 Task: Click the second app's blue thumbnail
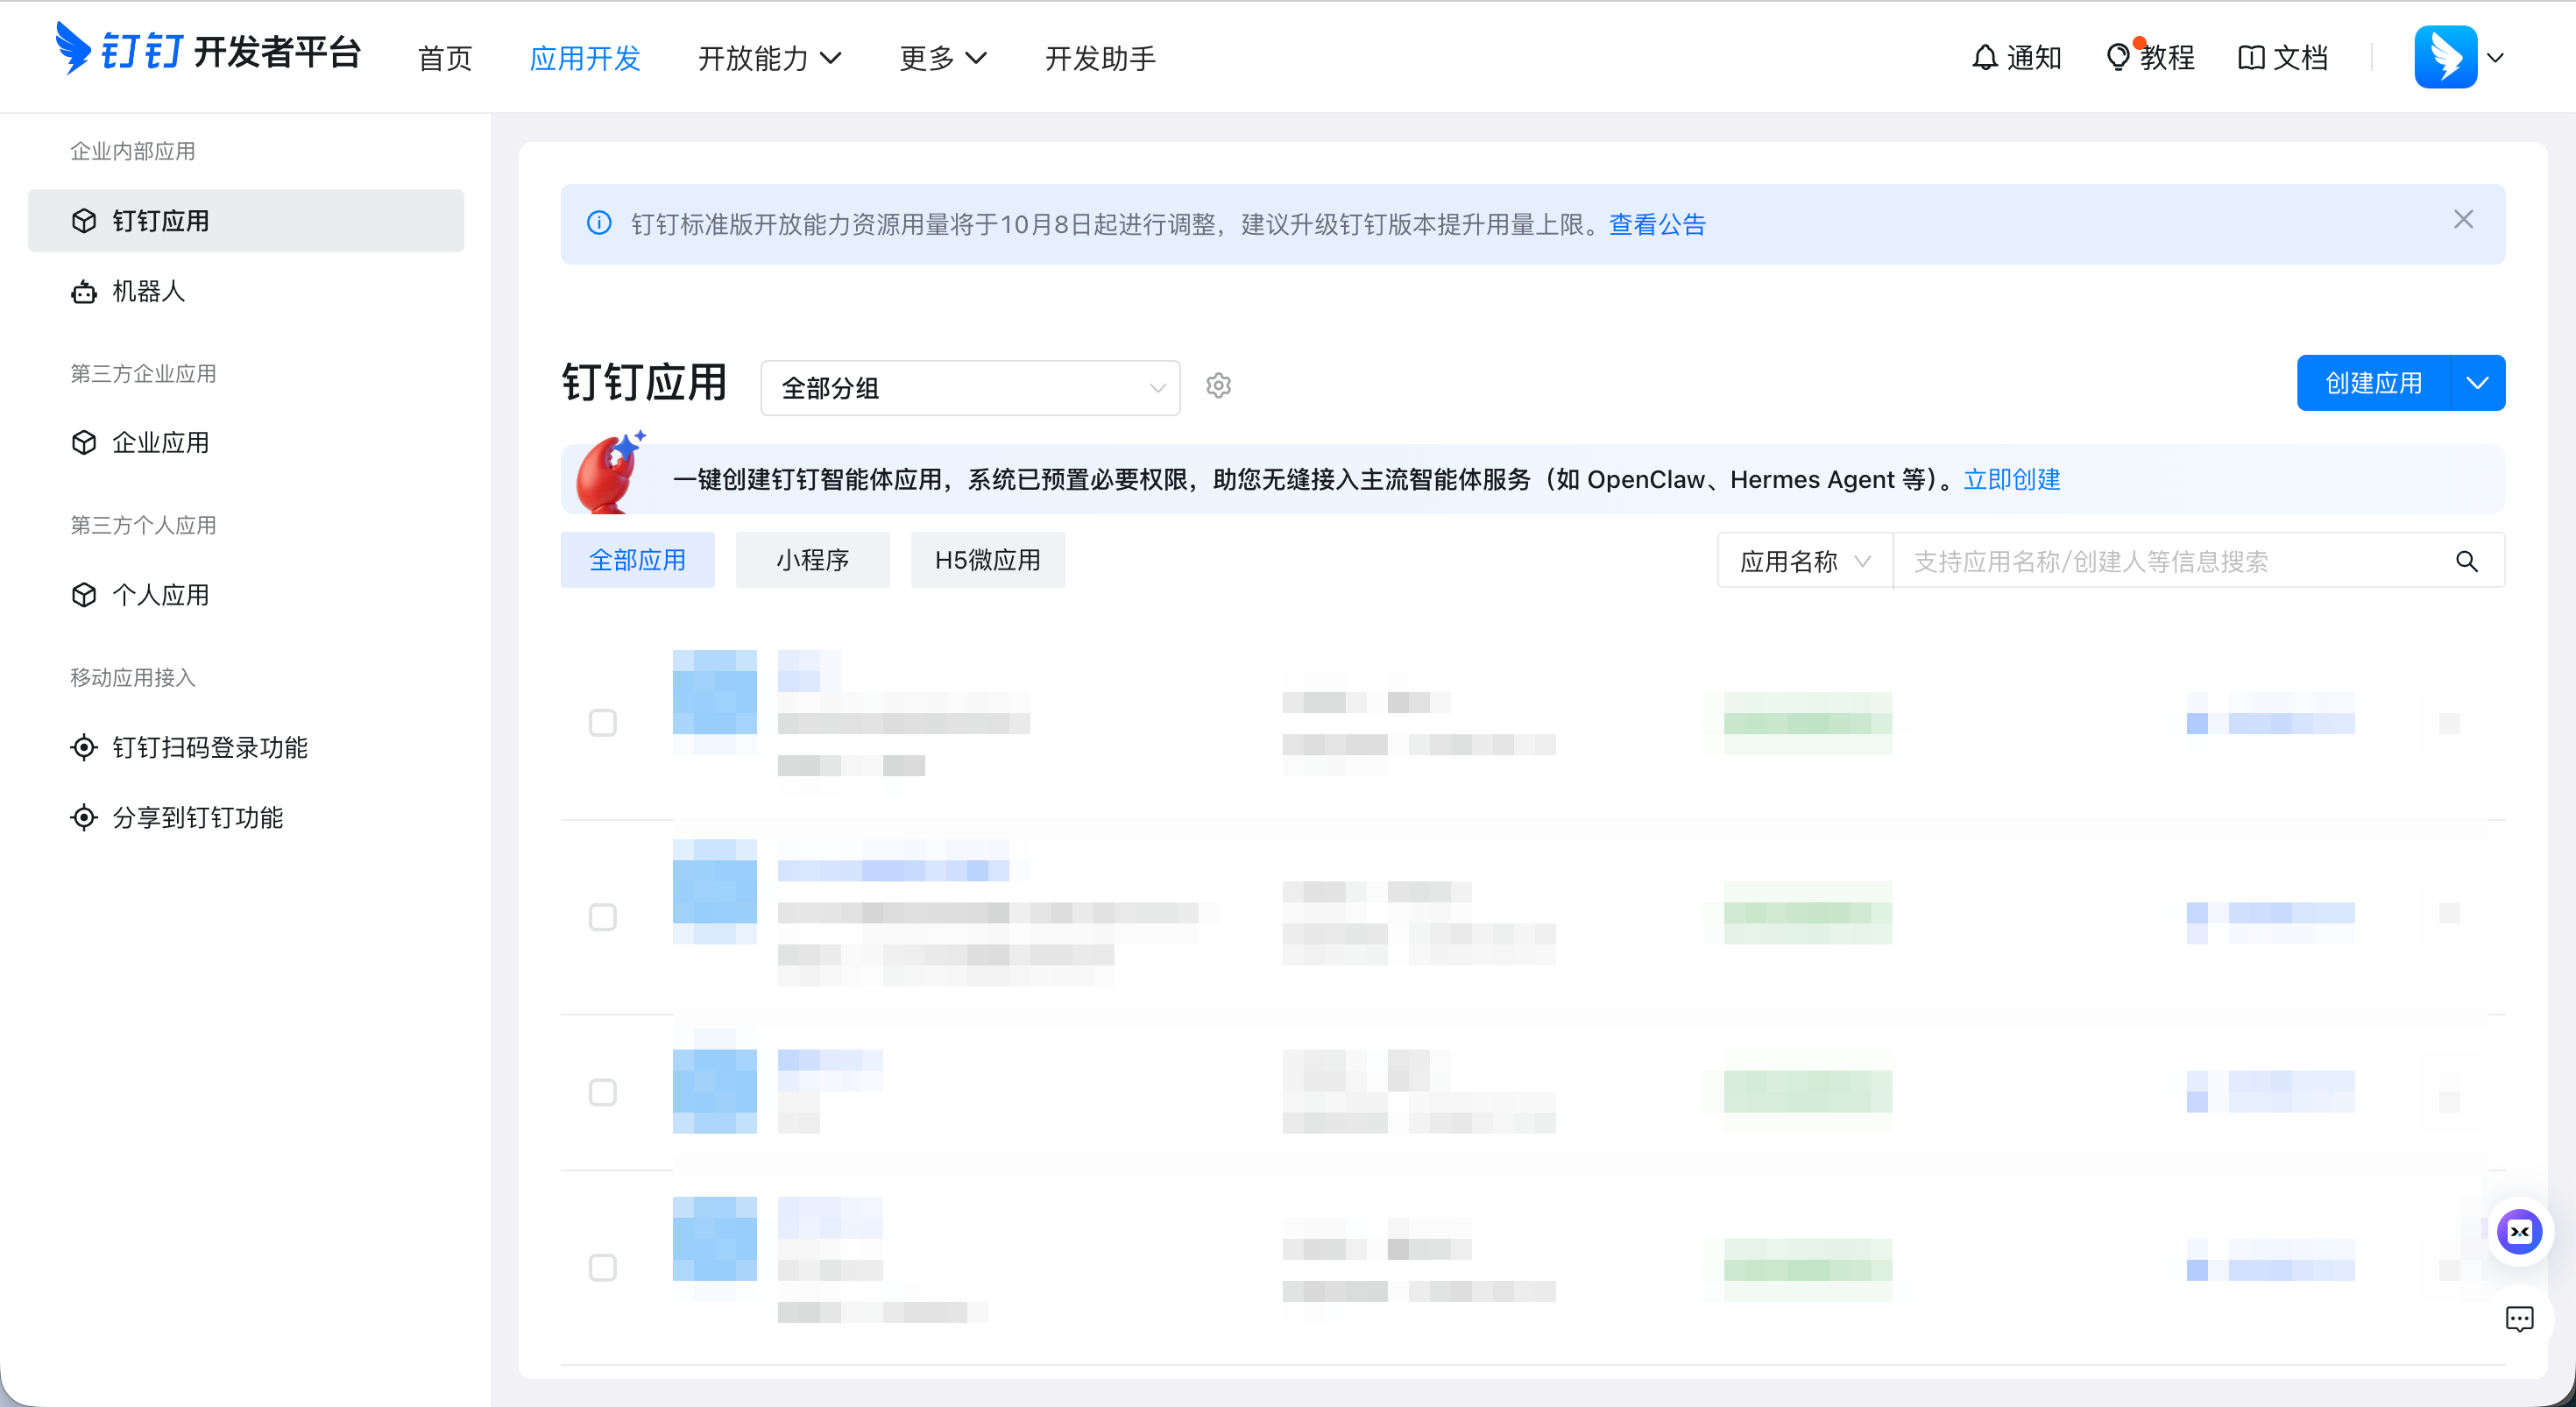point(715,891)
